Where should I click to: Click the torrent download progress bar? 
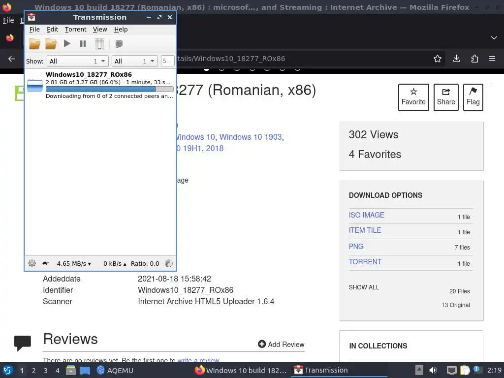click(110, 89)
